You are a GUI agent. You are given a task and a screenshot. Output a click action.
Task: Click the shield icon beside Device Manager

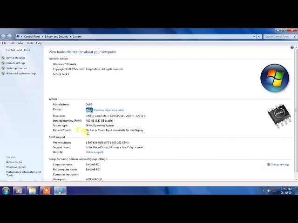3,58
